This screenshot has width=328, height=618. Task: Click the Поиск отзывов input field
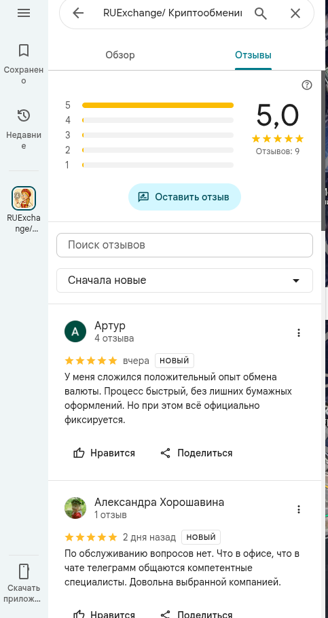tap(185, 245)
